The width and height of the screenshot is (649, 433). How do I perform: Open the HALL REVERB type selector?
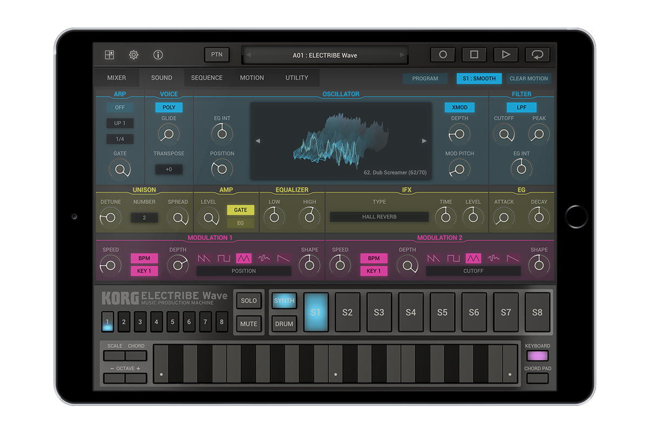click(379, 216)
